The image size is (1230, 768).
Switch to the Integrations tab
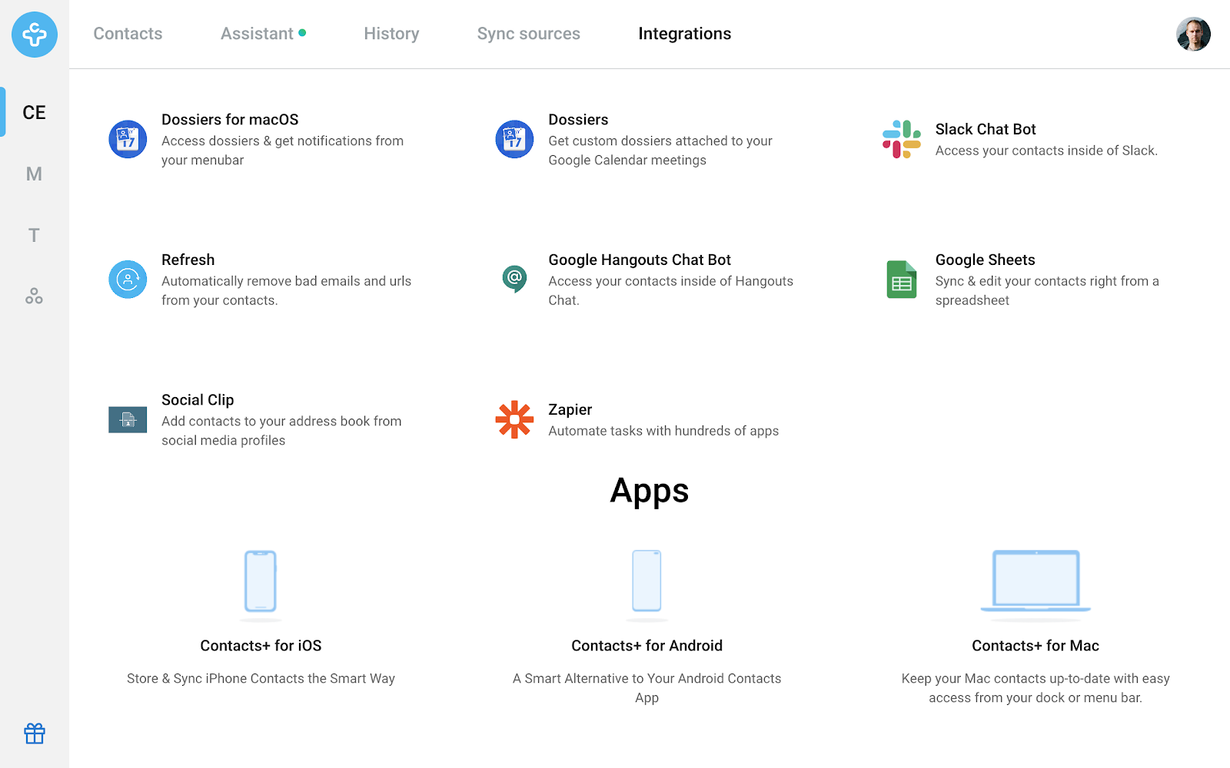[x=685, y=34]
